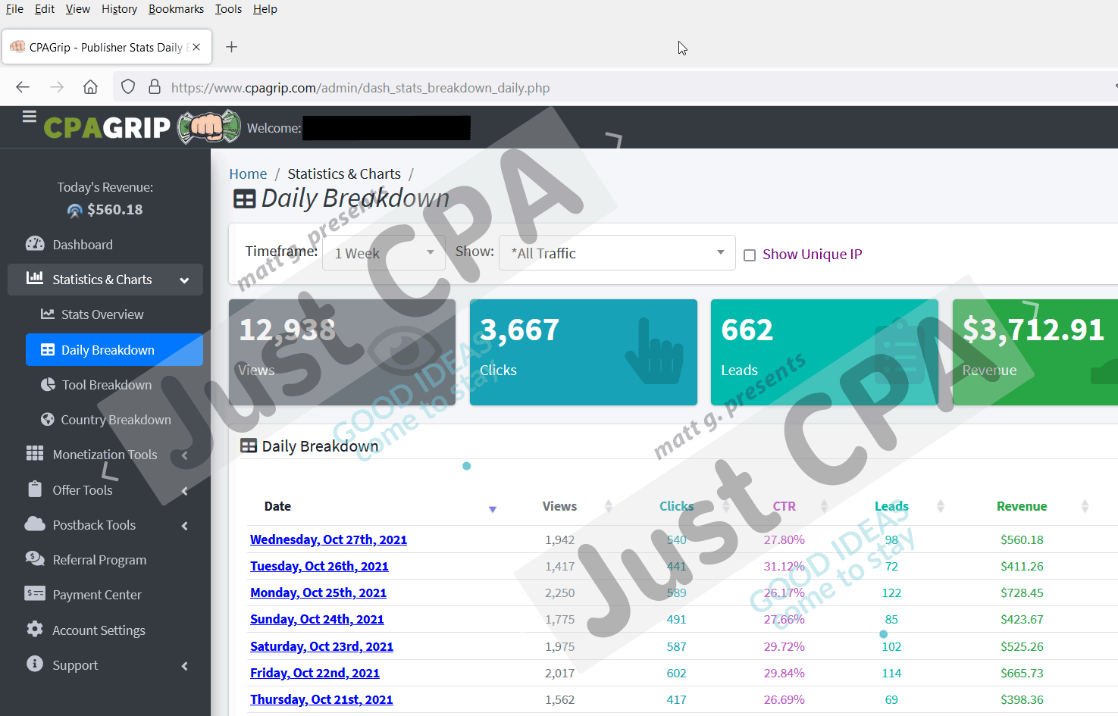Viewport: 1118px width, 716px height.
Task: Select Daily Breakdown in the sidebar
Action: tap(114, 349)
